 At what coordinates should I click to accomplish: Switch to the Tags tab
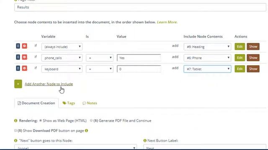click(69, 103)
